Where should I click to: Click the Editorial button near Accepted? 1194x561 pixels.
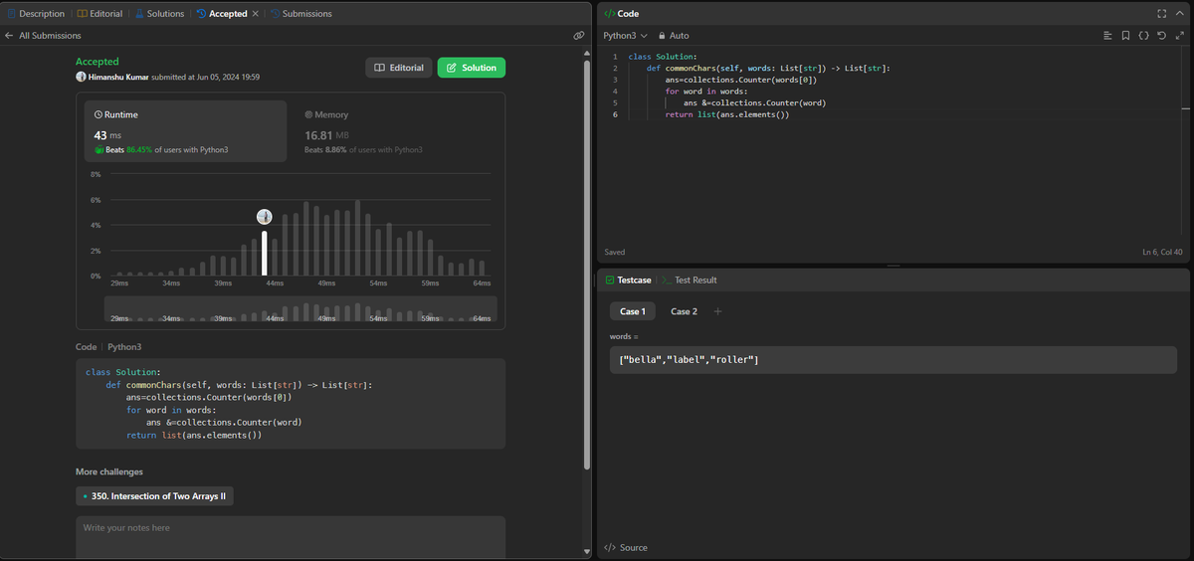point(398,68)
